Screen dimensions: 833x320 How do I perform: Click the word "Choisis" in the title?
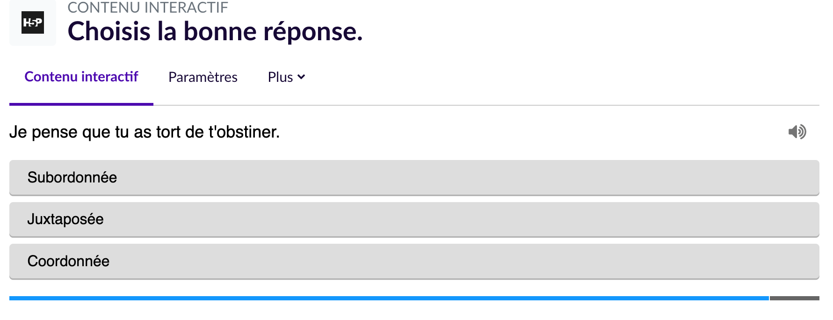tap(109, 31)
